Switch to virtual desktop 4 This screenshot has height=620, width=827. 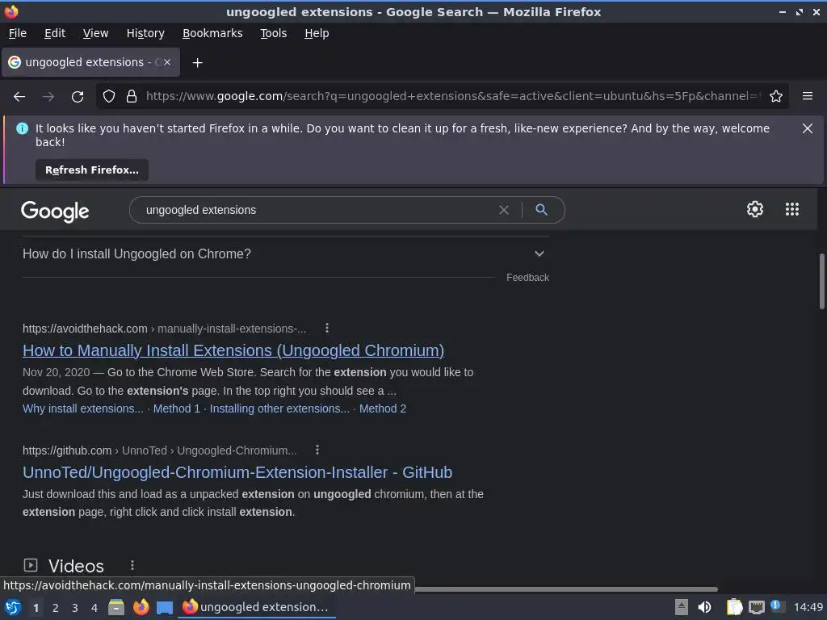point(94,608)
